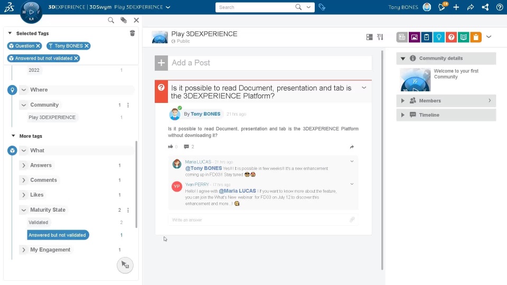The height and width of the screenshot is (285, 507).
Task: Collapse the Maturity State group
Action: tap(24, 210)
